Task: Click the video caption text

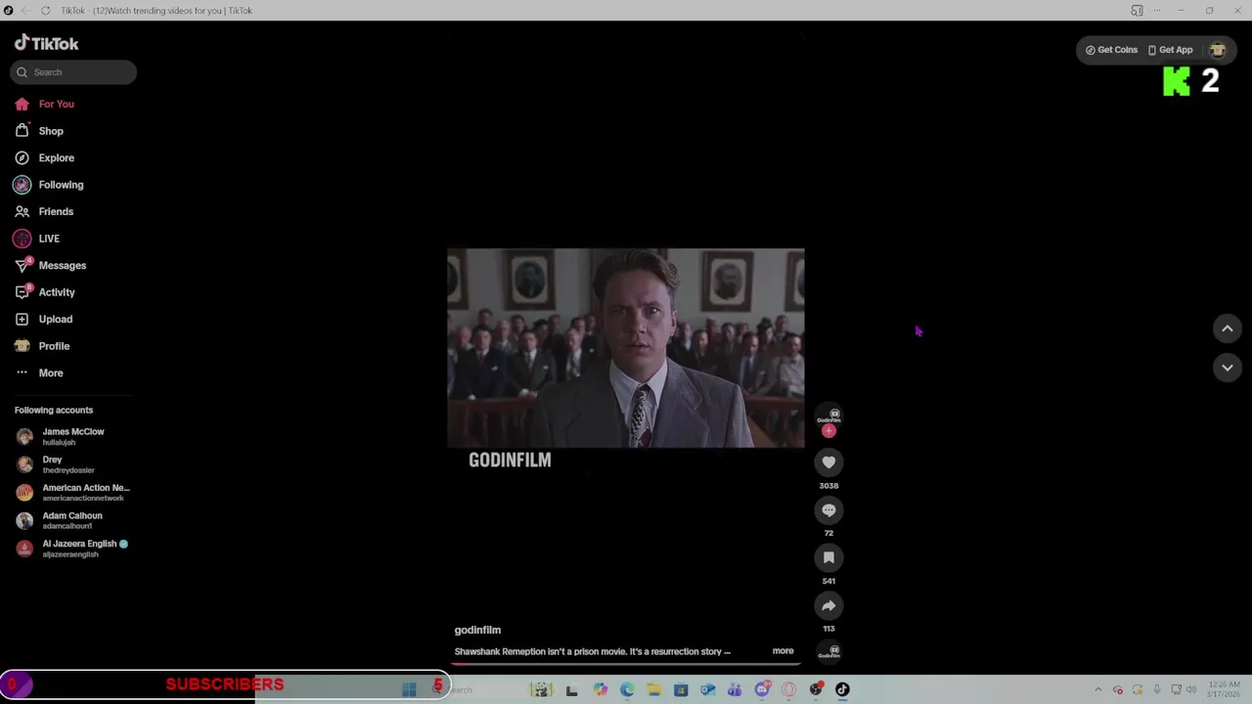Action: (592, 651)
